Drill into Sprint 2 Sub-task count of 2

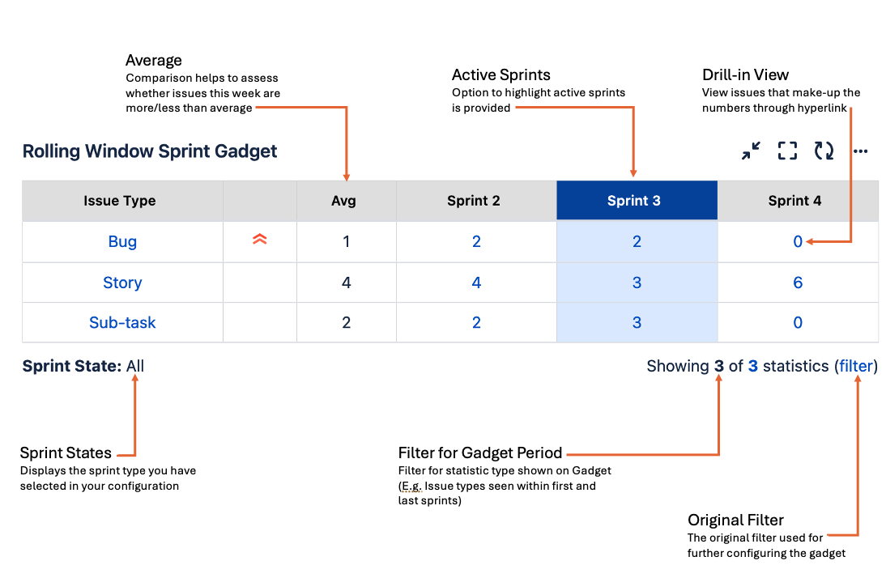(x=475, y=321)
